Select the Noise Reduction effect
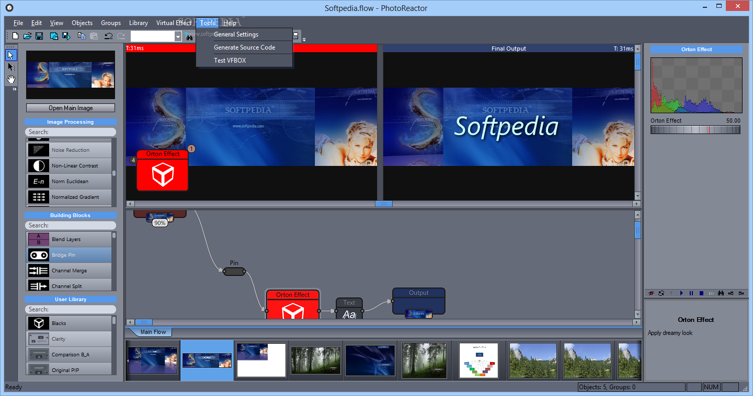The height and width of the screenshot is (396, 753). [x=69, y=150]
